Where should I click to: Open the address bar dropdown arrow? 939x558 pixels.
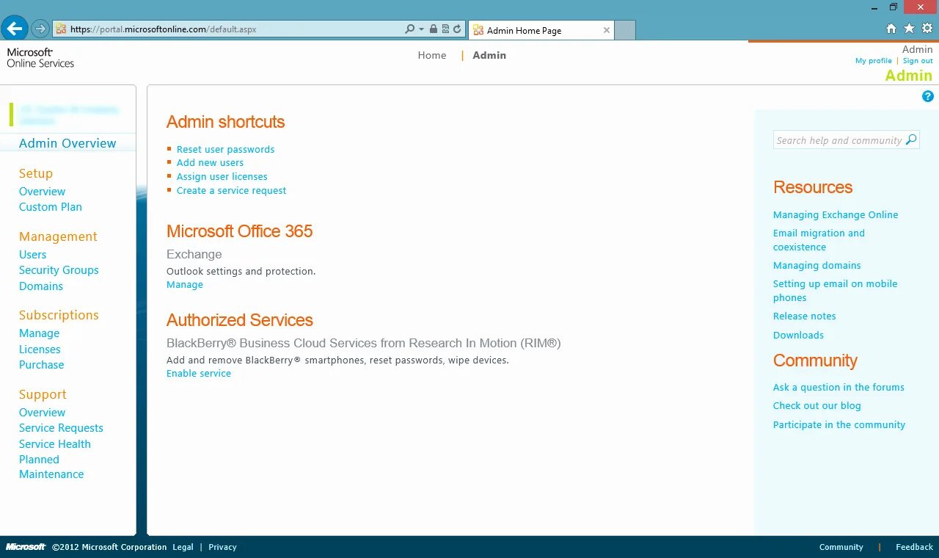(x=421, y=29)
